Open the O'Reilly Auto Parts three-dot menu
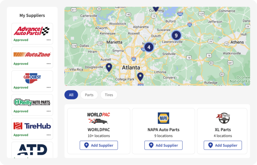The width and height of the screenshot is (257, 165). tap(49, 111)
